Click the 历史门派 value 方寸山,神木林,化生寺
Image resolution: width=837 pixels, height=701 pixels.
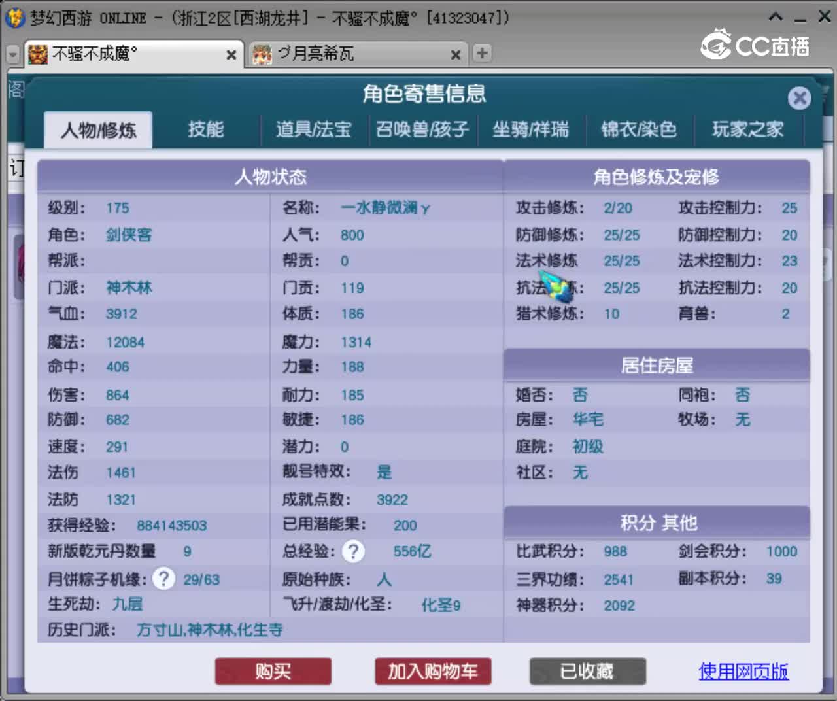pos(210,630)
